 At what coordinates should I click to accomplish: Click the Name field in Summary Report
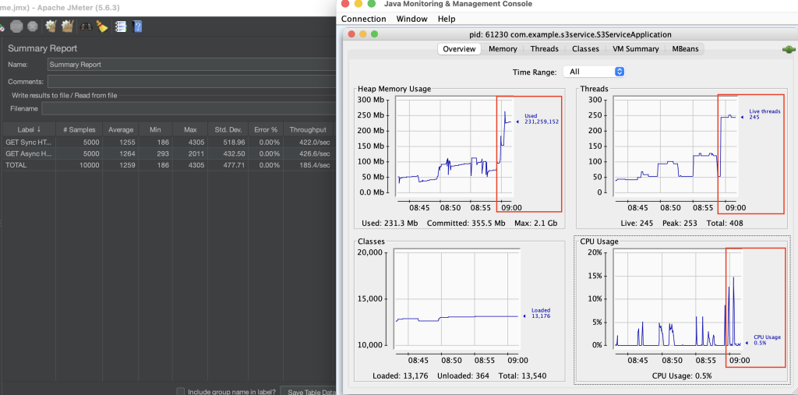(x=192, y=65)
